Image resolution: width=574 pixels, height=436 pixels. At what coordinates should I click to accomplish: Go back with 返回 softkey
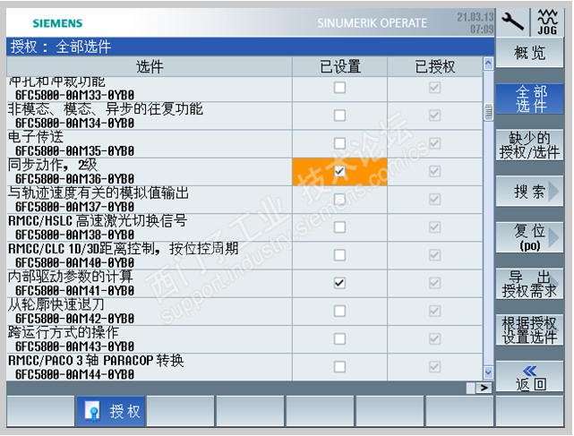tap(529, 377)
